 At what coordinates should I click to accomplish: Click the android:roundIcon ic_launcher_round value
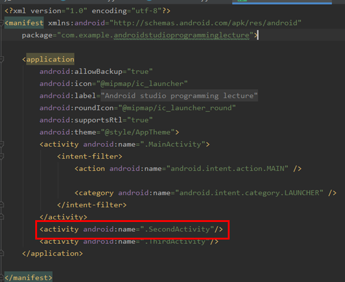point(177,108)
